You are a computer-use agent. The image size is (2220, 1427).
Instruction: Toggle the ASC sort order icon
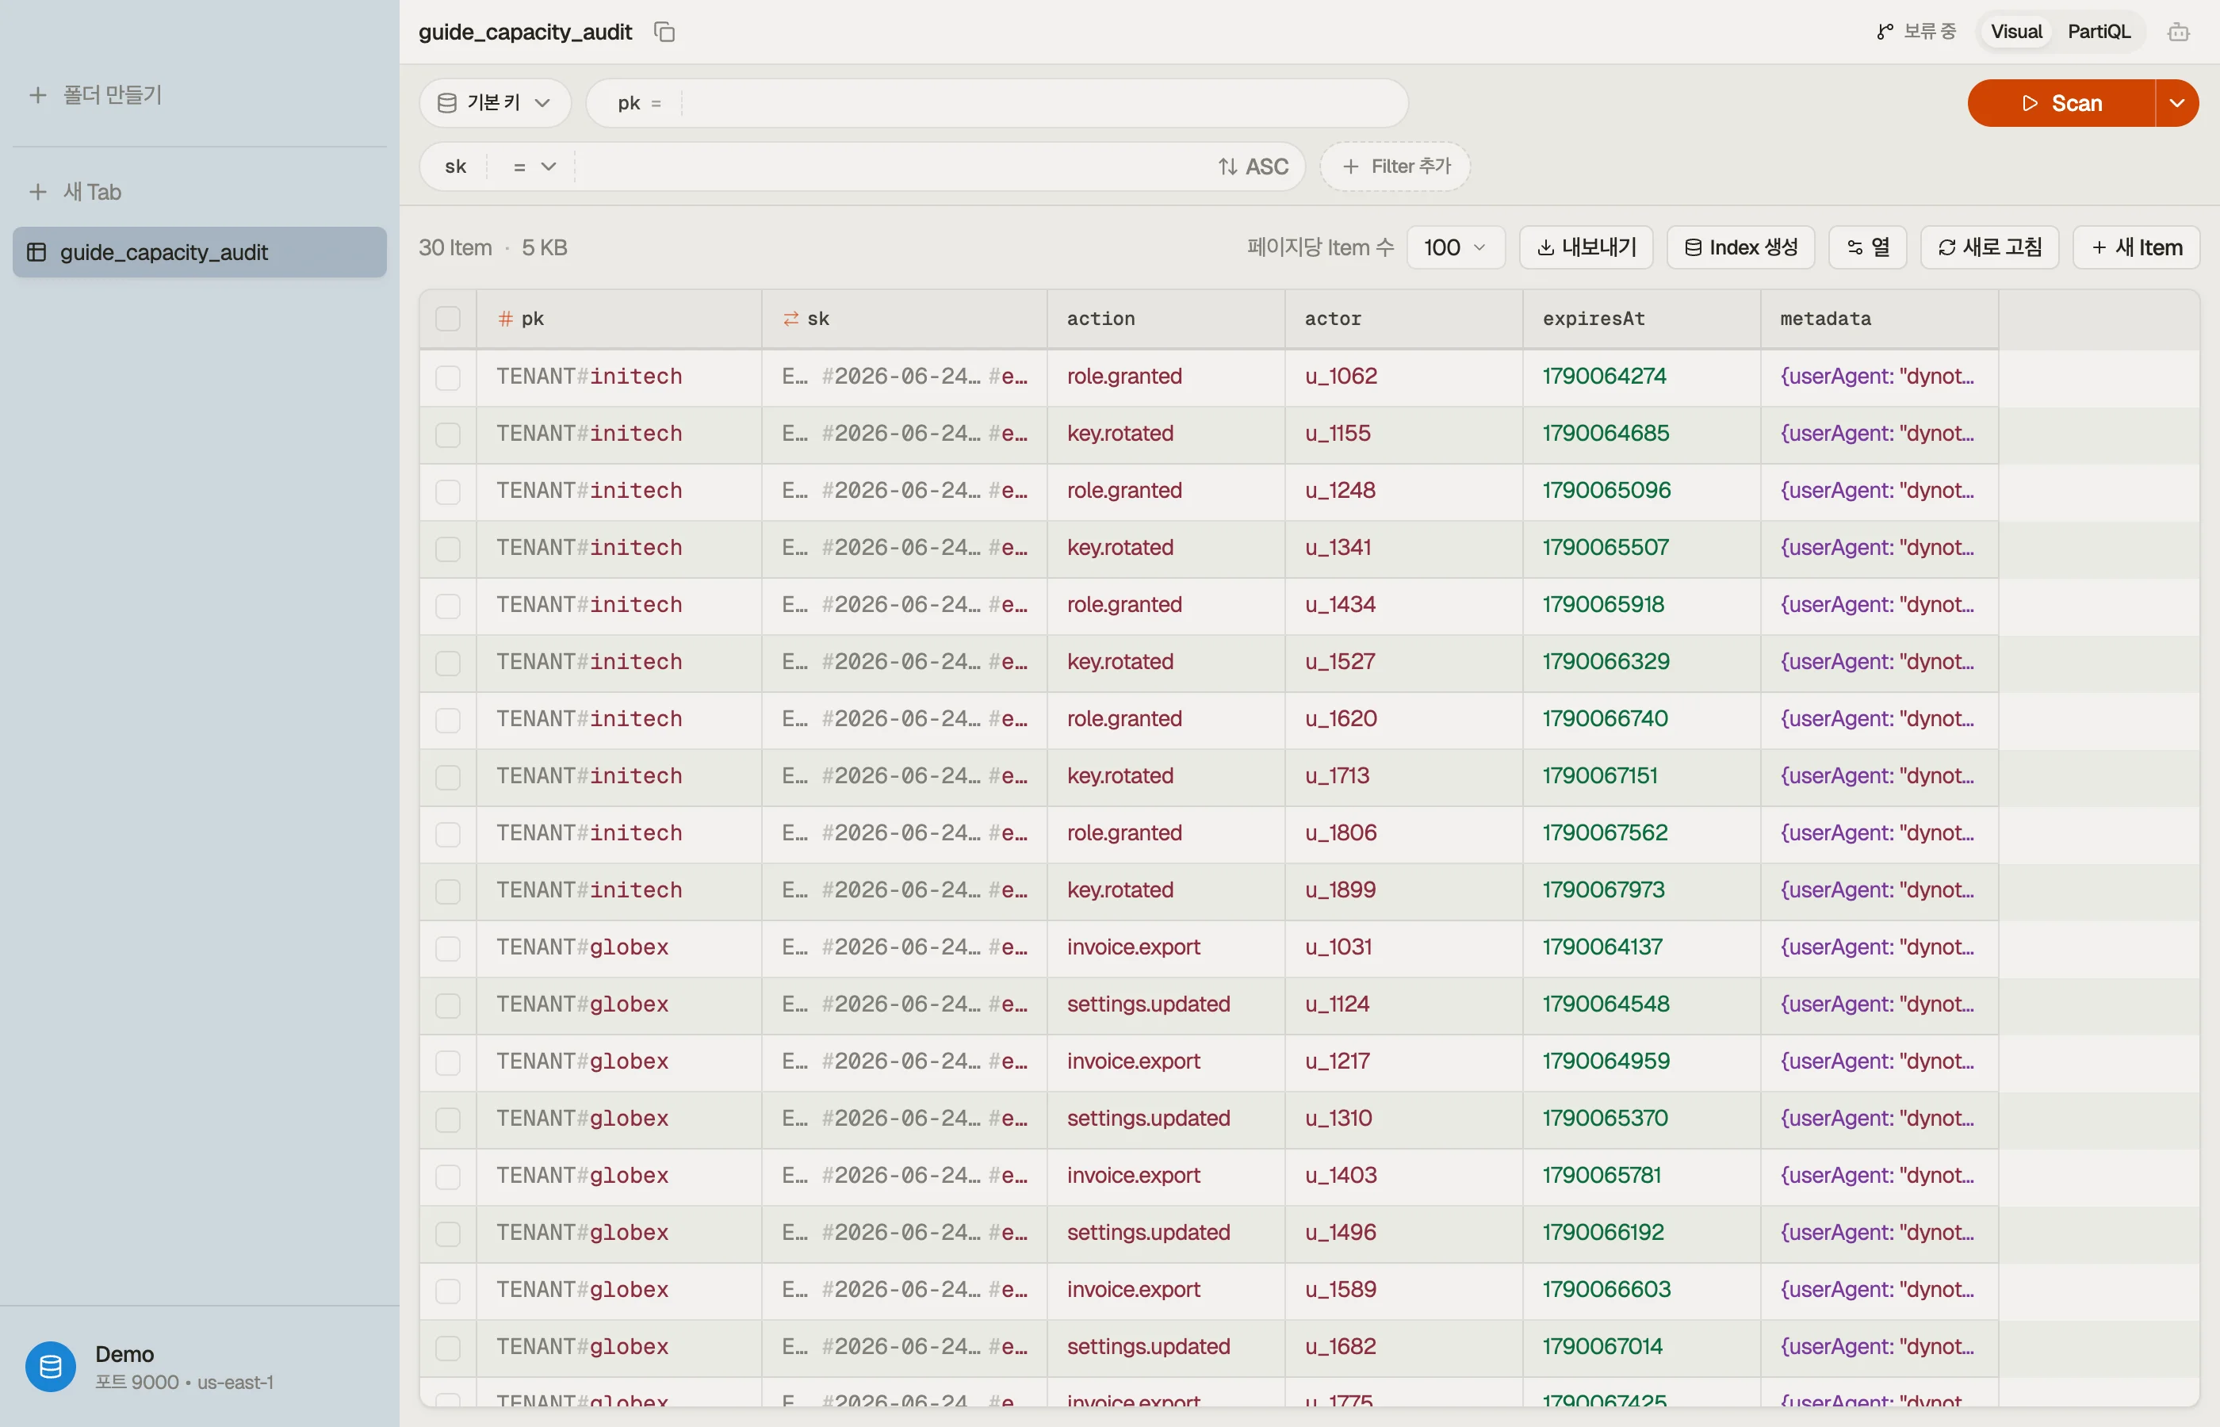(x=1227, y=166)
